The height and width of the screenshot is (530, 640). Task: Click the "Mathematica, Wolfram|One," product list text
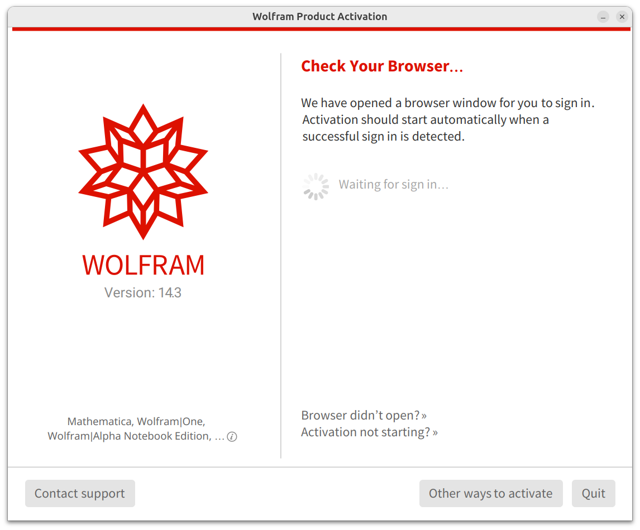[x=136, y=422]
